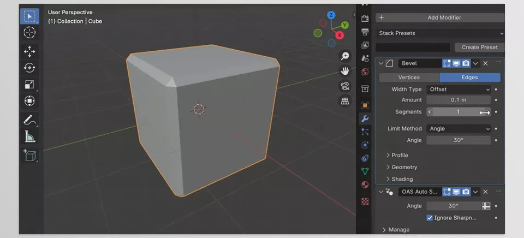Toggle OAS Auto Smooth viewport display
Viewport: 524px width, 238px height.
click(456, 192)
